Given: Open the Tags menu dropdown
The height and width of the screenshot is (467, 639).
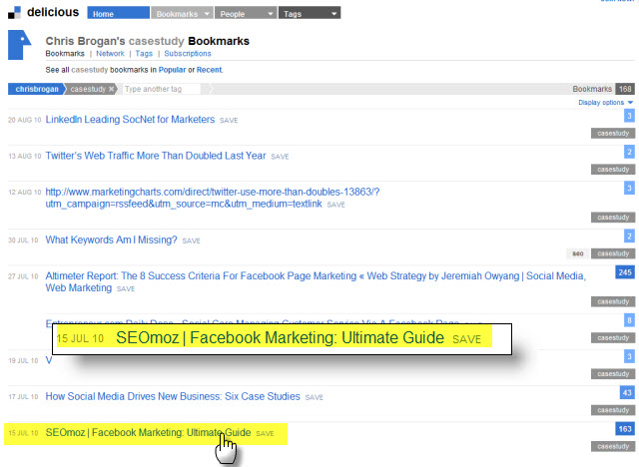Looking at the screenshot, I should coord(310,14).
